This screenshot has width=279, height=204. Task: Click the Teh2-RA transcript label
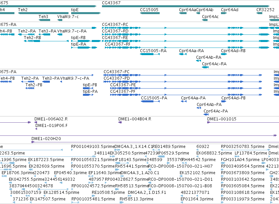point(27,31)
